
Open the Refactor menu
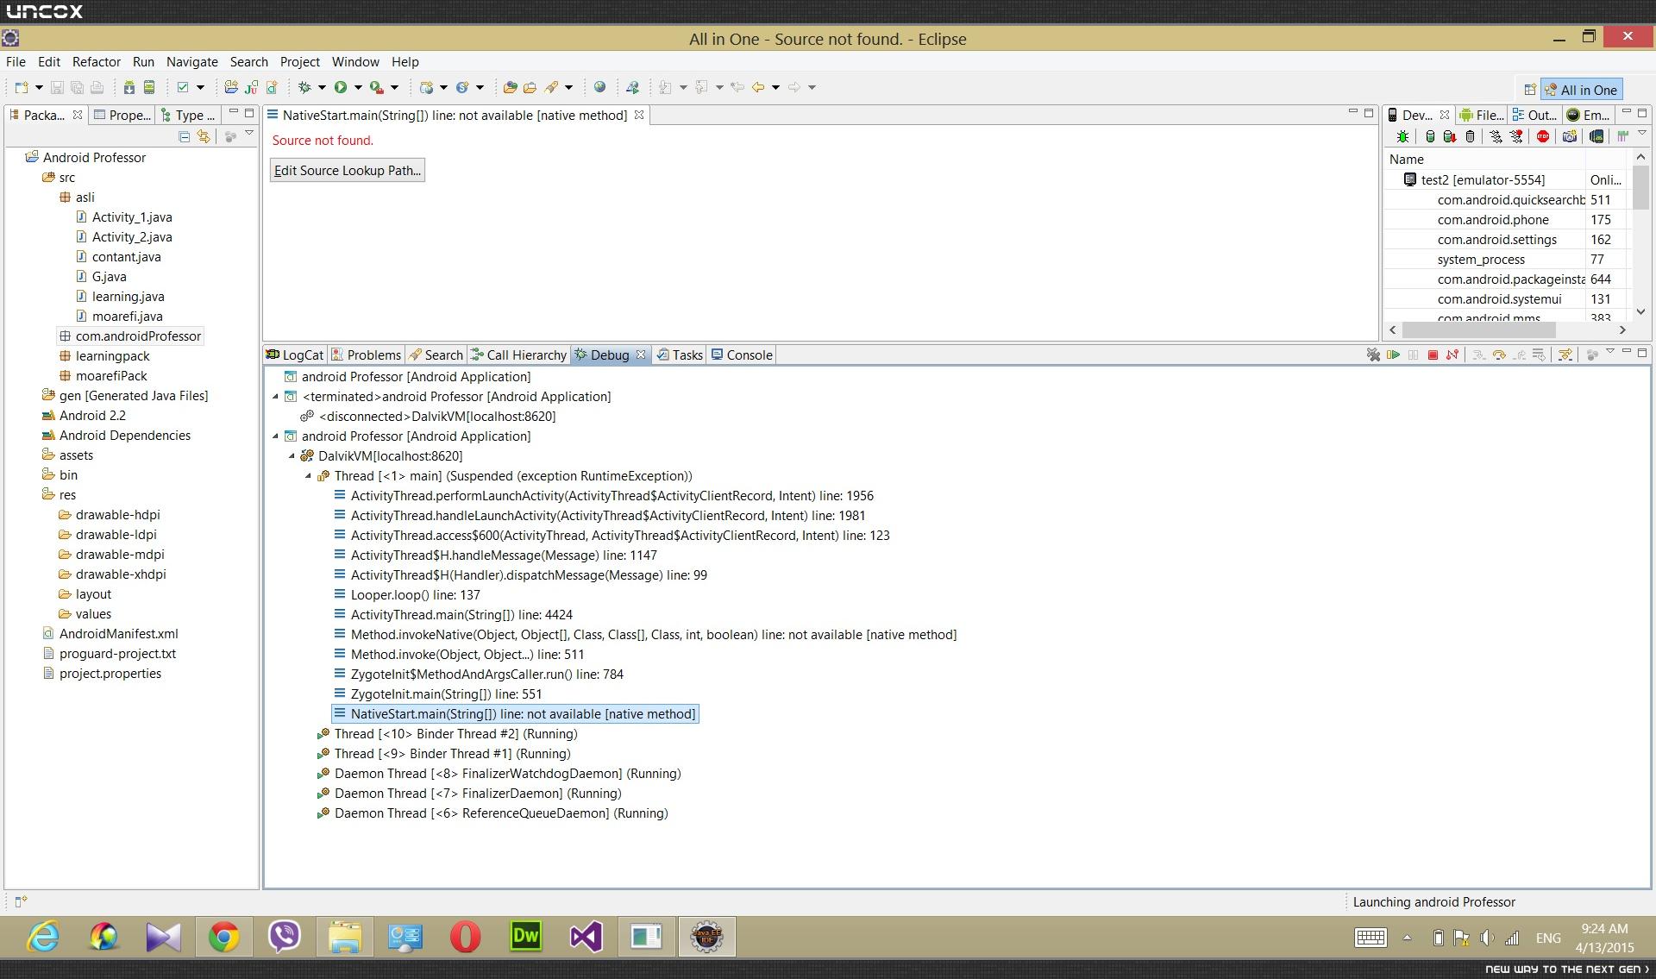tap(97, 62)
